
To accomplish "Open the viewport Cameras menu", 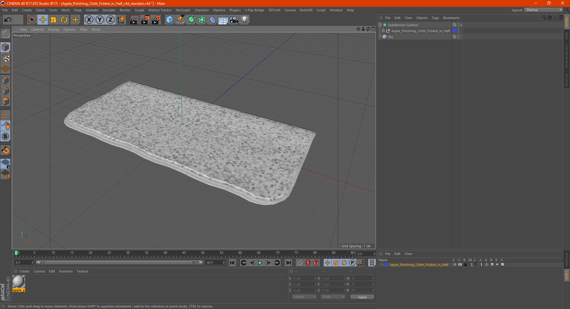I will pos(37,29).
